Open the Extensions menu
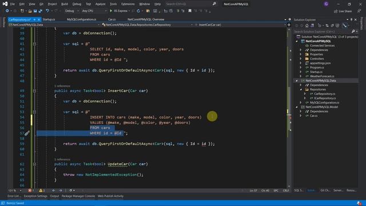This screenshot has height=206, width=366. 128,4
